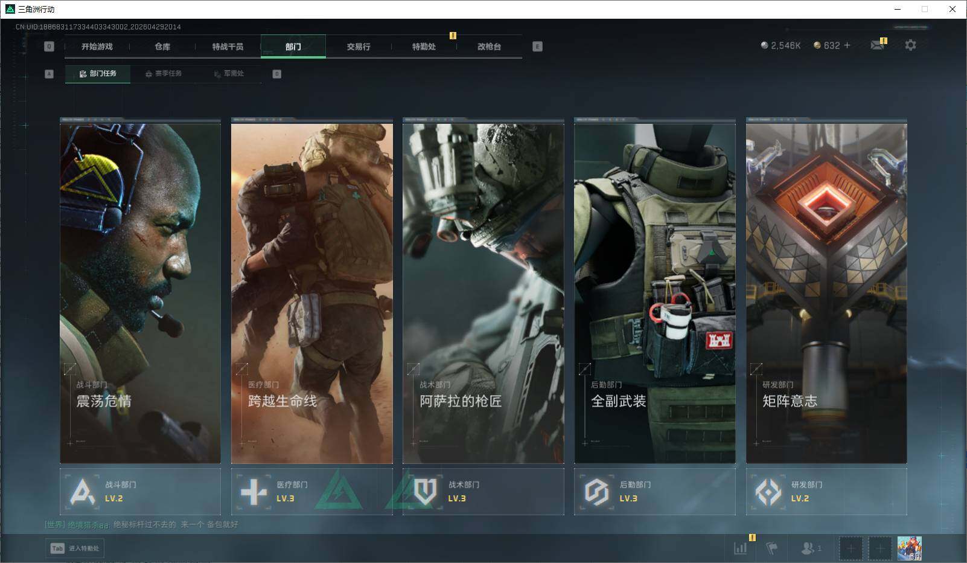
Task: Click the world chat message line
Action: [142, 524]
